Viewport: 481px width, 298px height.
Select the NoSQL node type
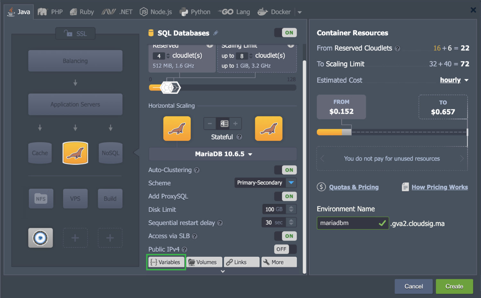tap(110, 153)
